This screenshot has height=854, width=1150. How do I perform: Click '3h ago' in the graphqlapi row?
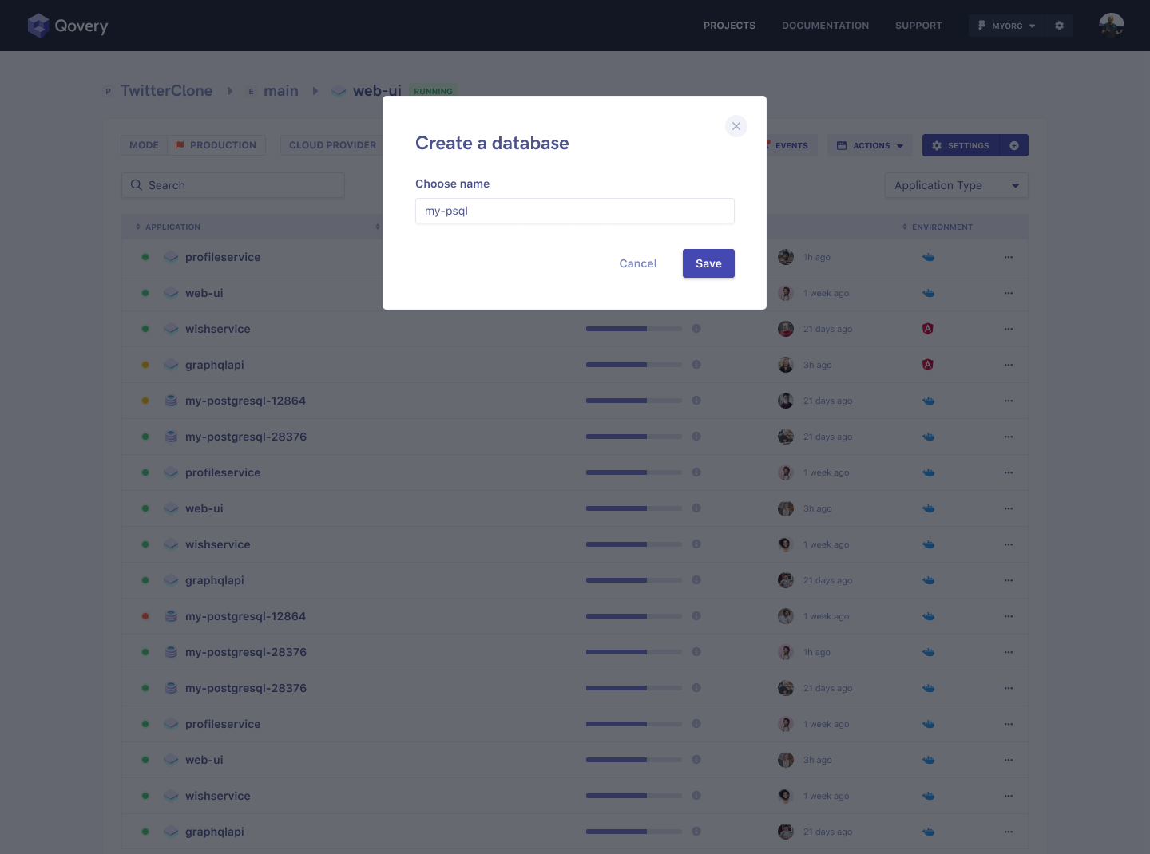pyautogui.click(x=818, y=365)
